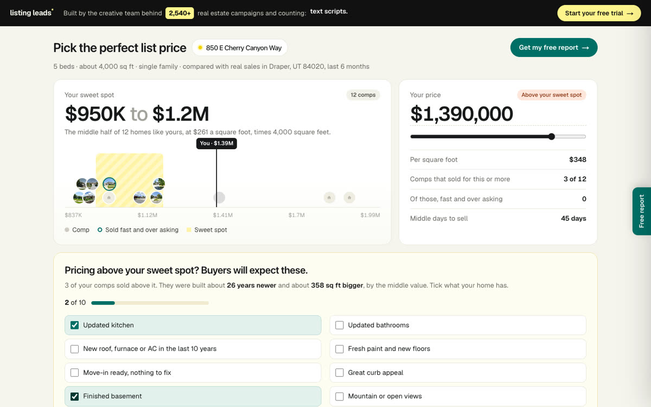
Task: Click the unfilled end of the price slider track
Action: coord(571,137)
